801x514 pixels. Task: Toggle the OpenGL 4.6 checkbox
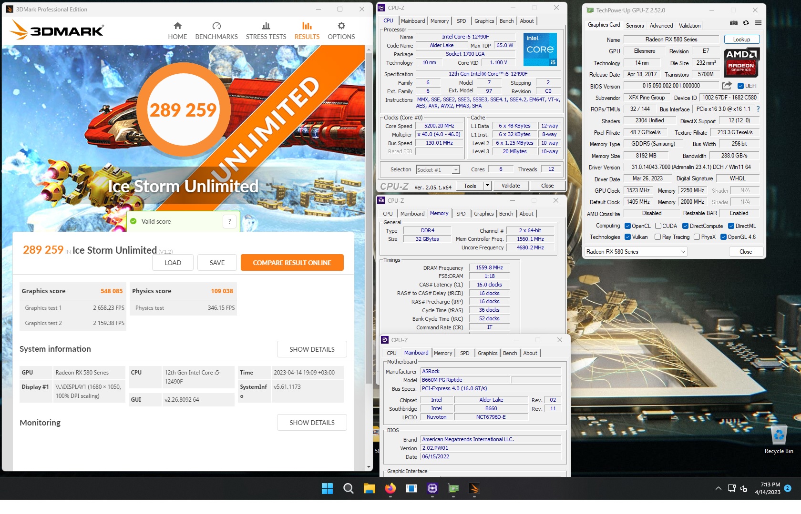click(x=723, y=237)
